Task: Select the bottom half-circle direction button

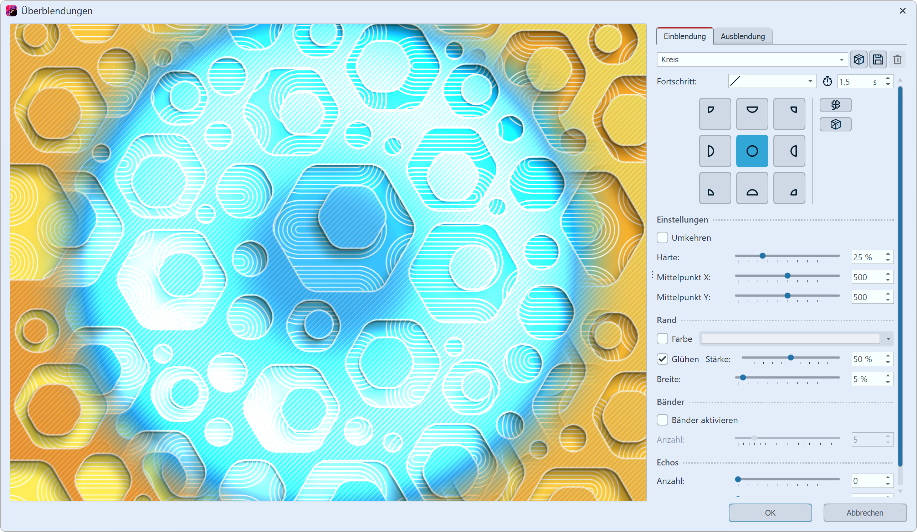Action: coord(752,188)
